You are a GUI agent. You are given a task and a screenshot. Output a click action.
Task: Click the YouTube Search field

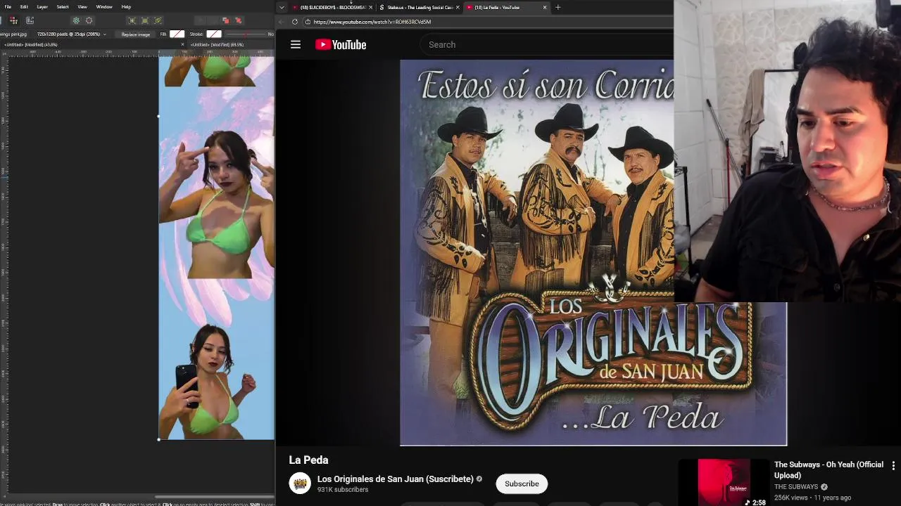[x=546, y=45]
